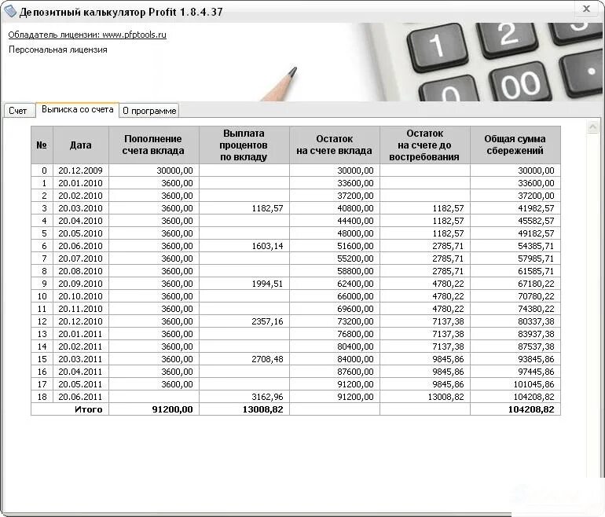
Task: Click the Дата column header
Action: 81,145
